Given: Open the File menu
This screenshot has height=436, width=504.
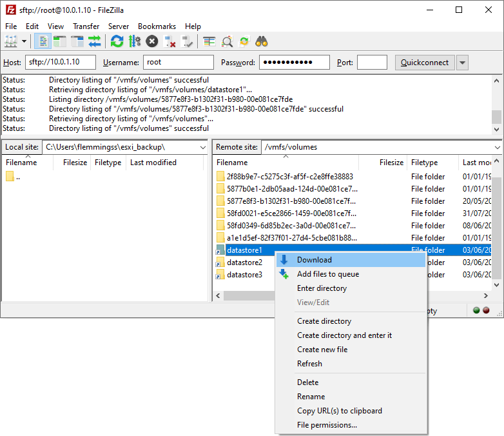Looking at the screenshot, I should (x=11, y=26).
